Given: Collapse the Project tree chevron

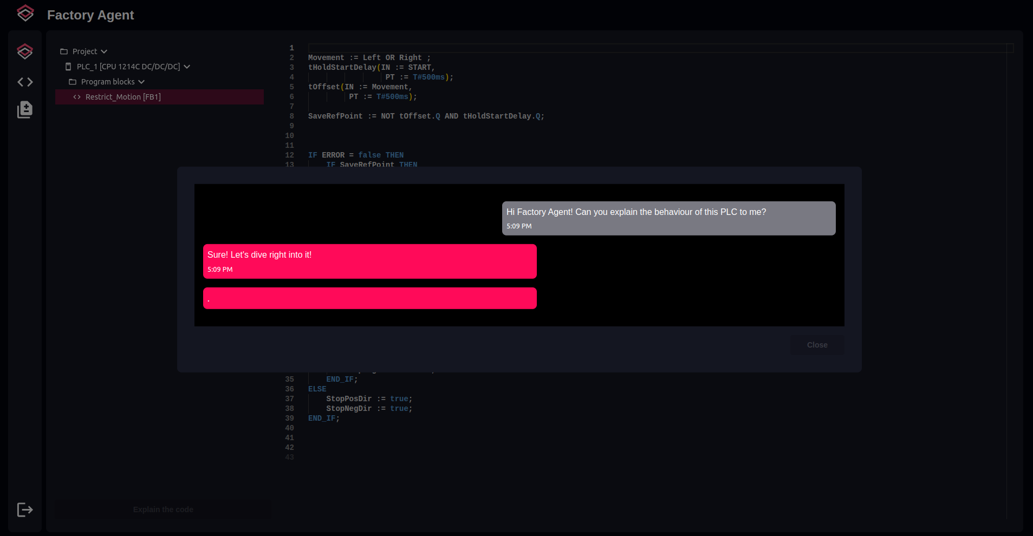Looking at the screenshot, I should pyautogui.click(x=104, y=51).
